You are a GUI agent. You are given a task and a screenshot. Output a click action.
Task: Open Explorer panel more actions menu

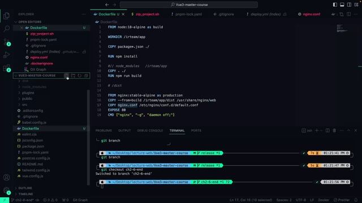(84, 14)
